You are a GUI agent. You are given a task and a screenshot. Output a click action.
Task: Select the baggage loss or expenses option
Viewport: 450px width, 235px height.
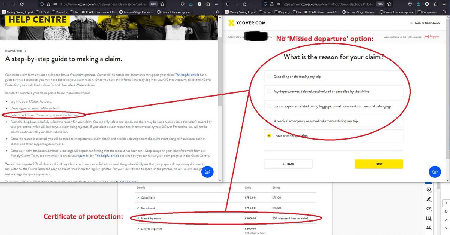coord(333,106)
